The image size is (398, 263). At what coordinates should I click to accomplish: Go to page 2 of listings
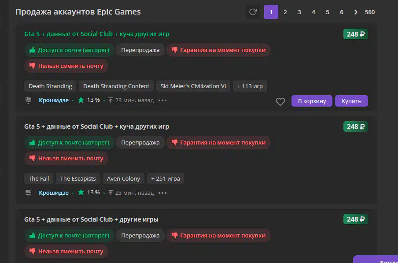(285, 12)
